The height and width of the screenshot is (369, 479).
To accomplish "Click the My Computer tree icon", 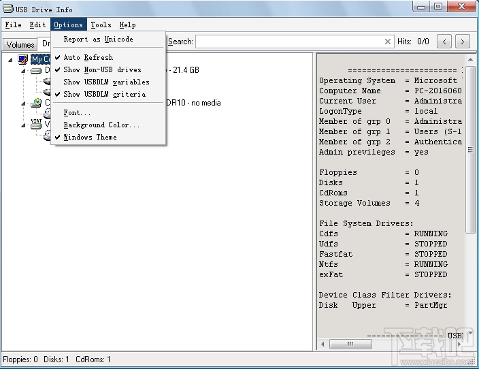I will (22, 59).
